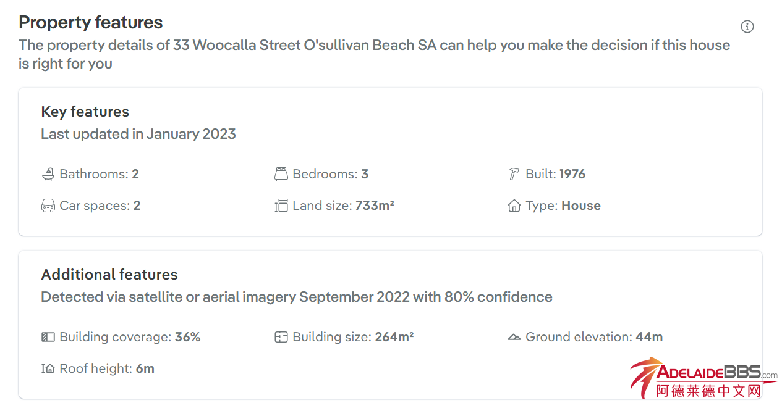782x403 pixels.
Task: Click the hammer icon next to Built
Action: (x=514, y=175)
